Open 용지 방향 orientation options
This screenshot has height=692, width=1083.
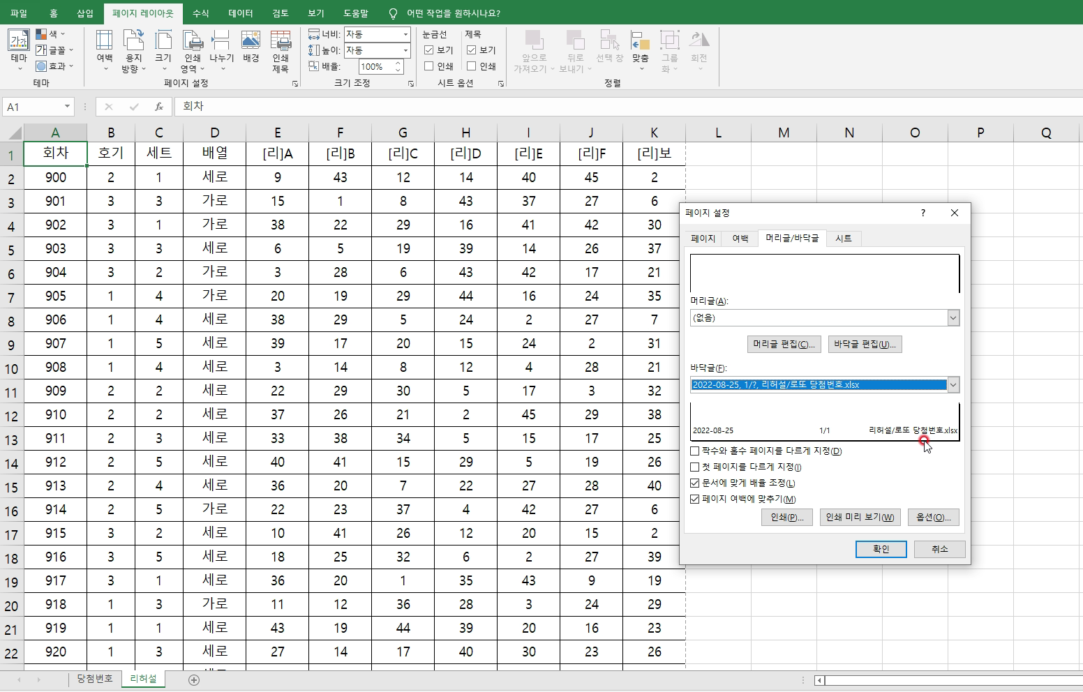coord(133,50)
